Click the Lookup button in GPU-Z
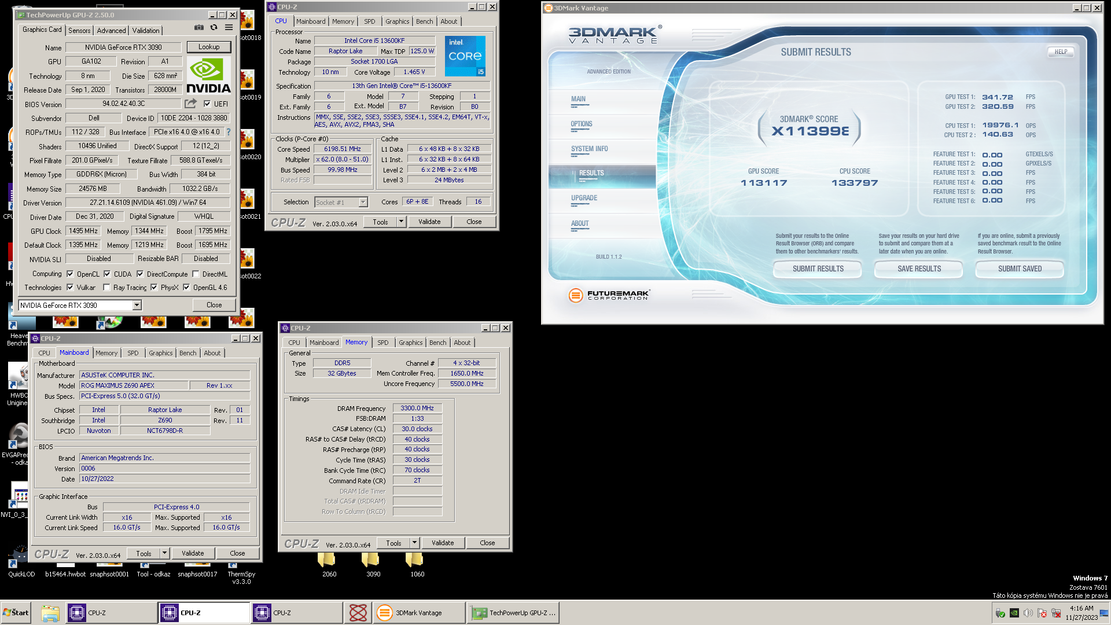Viewport: 1111px width, 625px height. pyautogui.click(x=209, y=47)
